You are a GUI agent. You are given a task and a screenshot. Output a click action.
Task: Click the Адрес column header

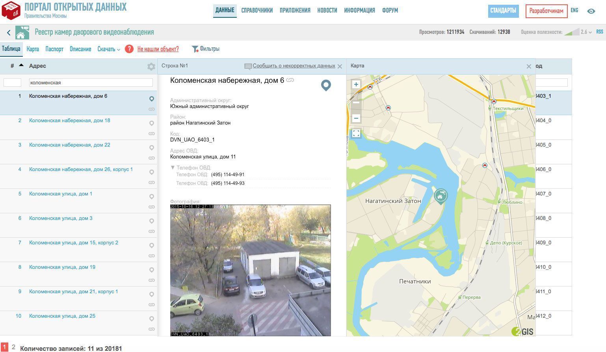(37, 66)
